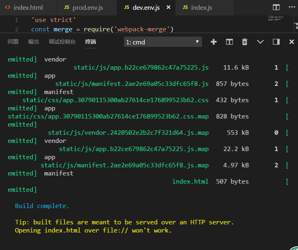
Task: Click the '11.6 kB' size value
Action: coord(236,68)
